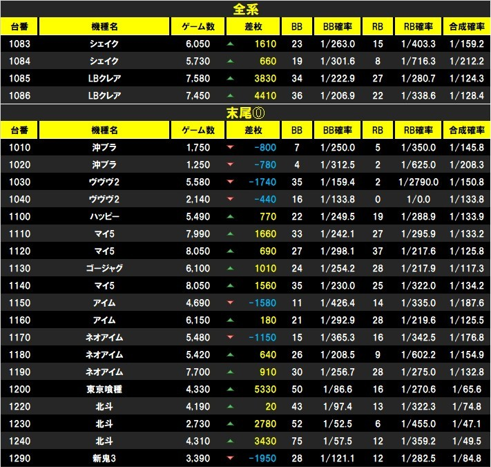The image size is (491, 467).
Task: Click the green up arrow in row 1240
Action: click(x=230, y=441)
